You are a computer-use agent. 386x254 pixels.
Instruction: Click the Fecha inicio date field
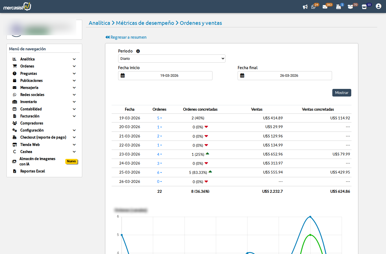(x=169, y=76)
